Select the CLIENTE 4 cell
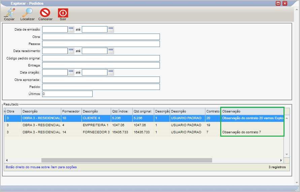 pyautogui.click(x=96, y=118)
